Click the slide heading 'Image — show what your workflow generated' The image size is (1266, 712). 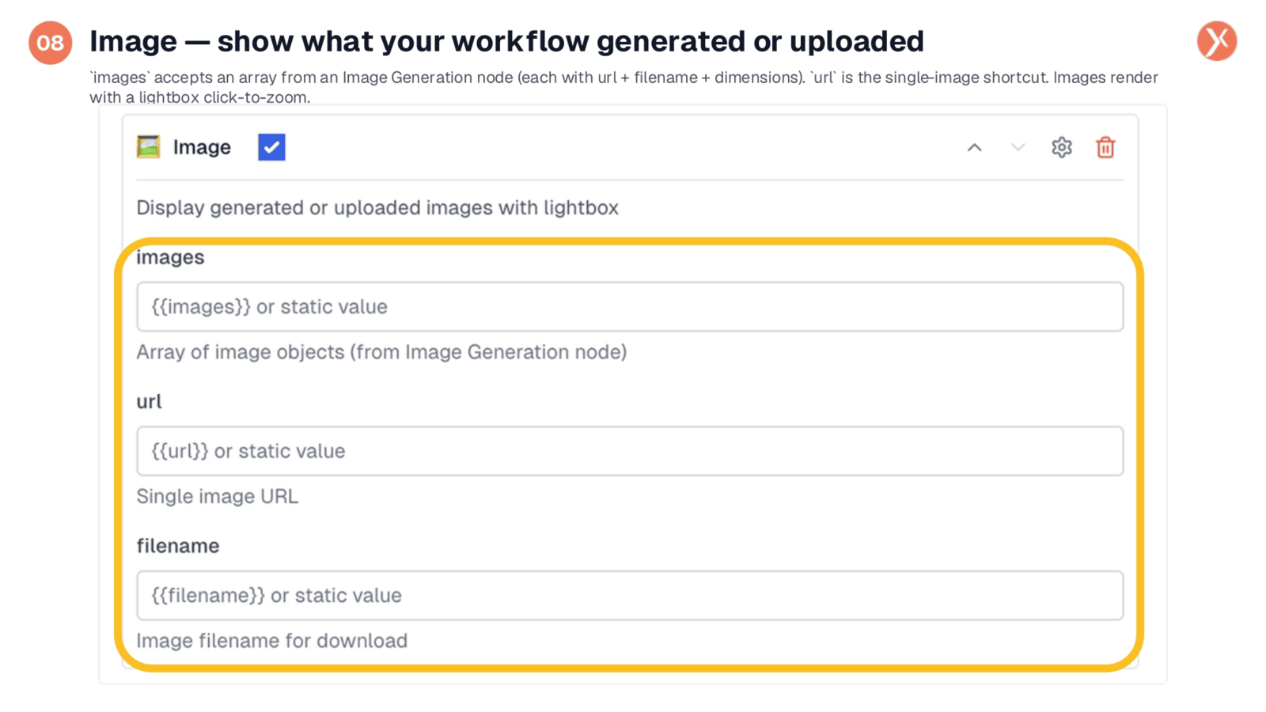pos(506,41)
